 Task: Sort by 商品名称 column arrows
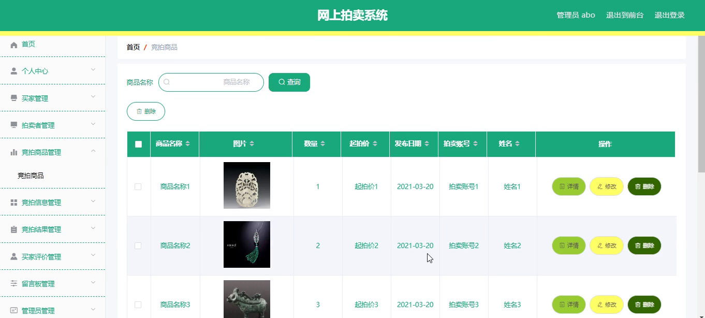pos(187,144)
